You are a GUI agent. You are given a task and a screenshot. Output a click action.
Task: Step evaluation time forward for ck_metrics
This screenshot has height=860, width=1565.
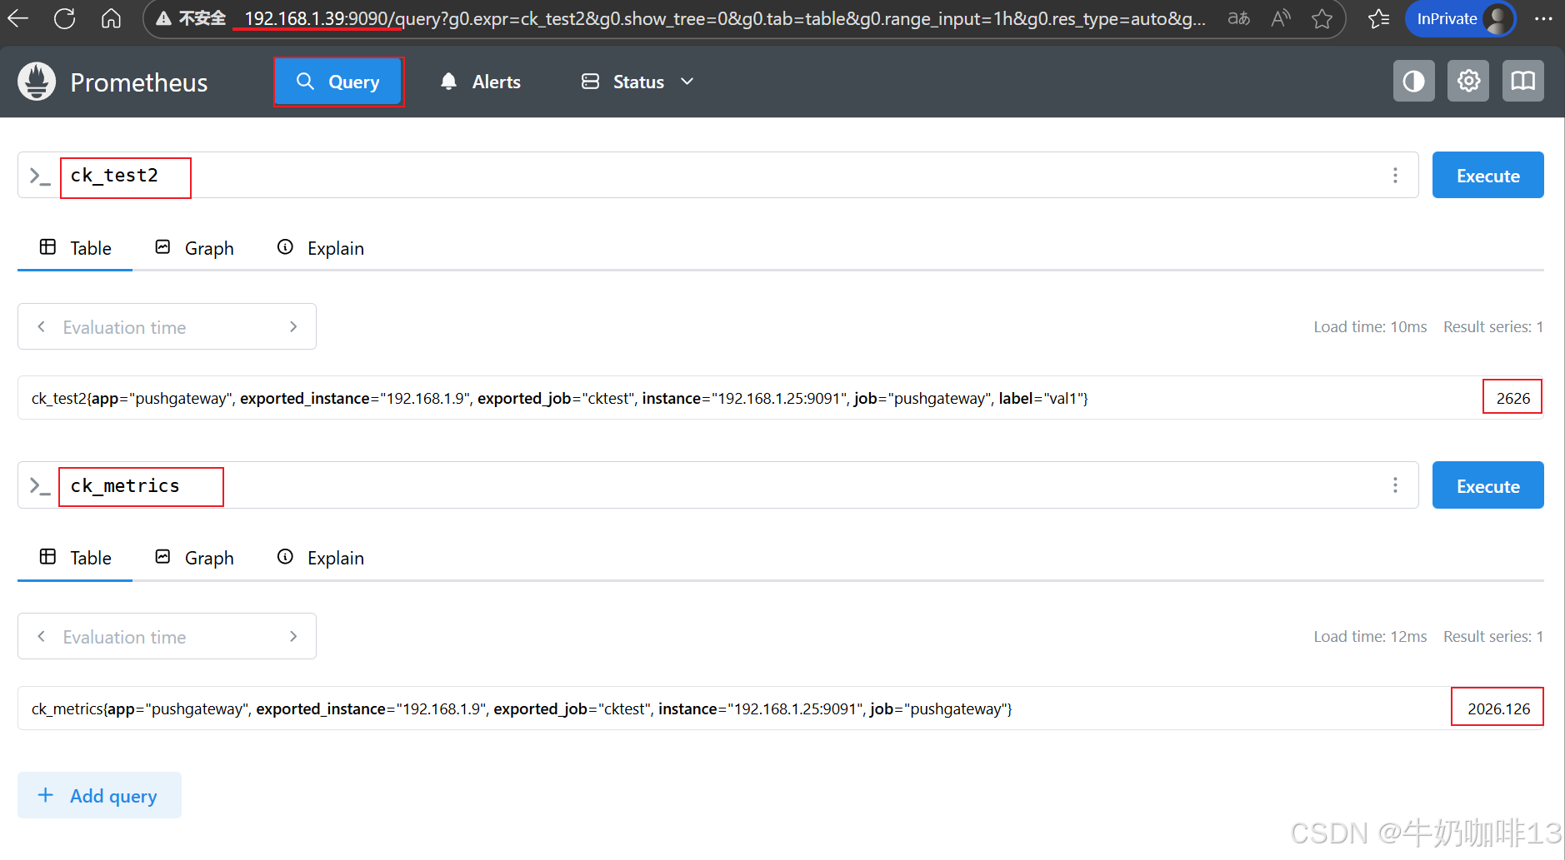pyautogui.click(x=293, y=637)
